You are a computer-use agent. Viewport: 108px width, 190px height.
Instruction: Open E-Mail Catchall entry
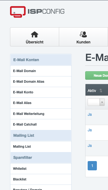pyautogui.click(x=41, y=124)
